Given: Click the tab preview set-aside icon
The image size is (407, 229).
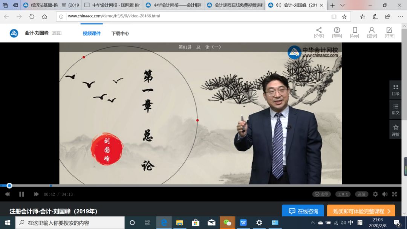Looking at the screenshot, I should click(15, 5).
